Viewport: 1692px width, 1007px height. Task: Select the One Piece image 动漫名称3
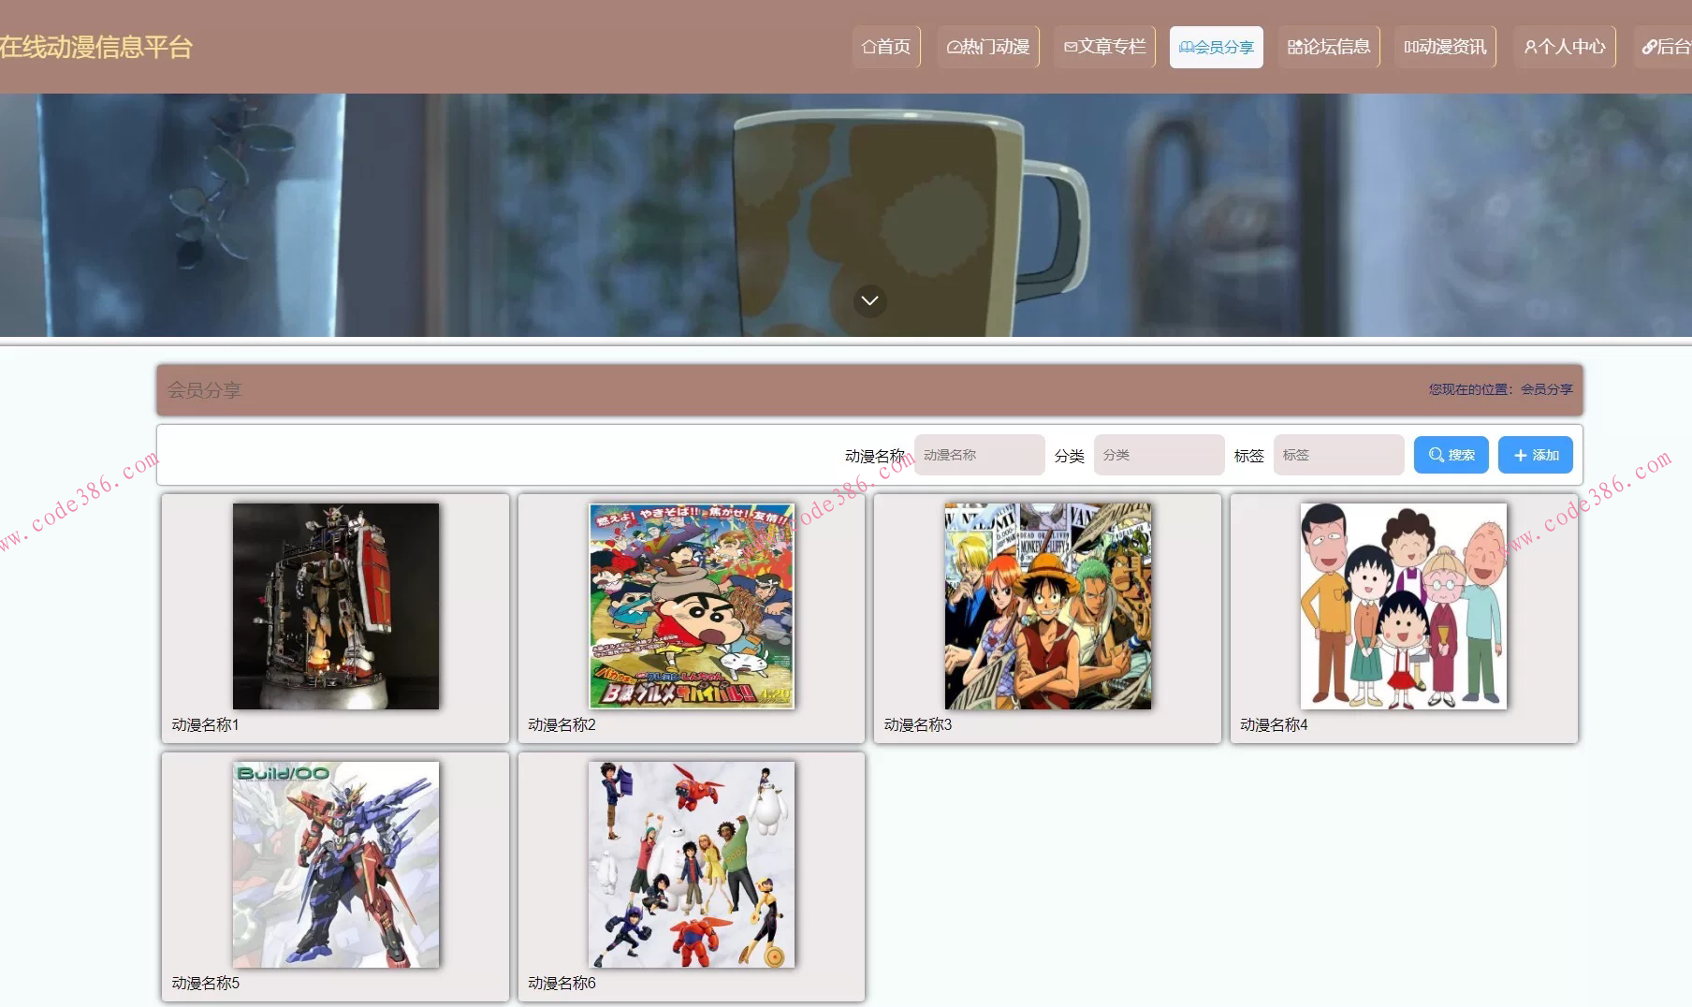tap(1047, 606)
